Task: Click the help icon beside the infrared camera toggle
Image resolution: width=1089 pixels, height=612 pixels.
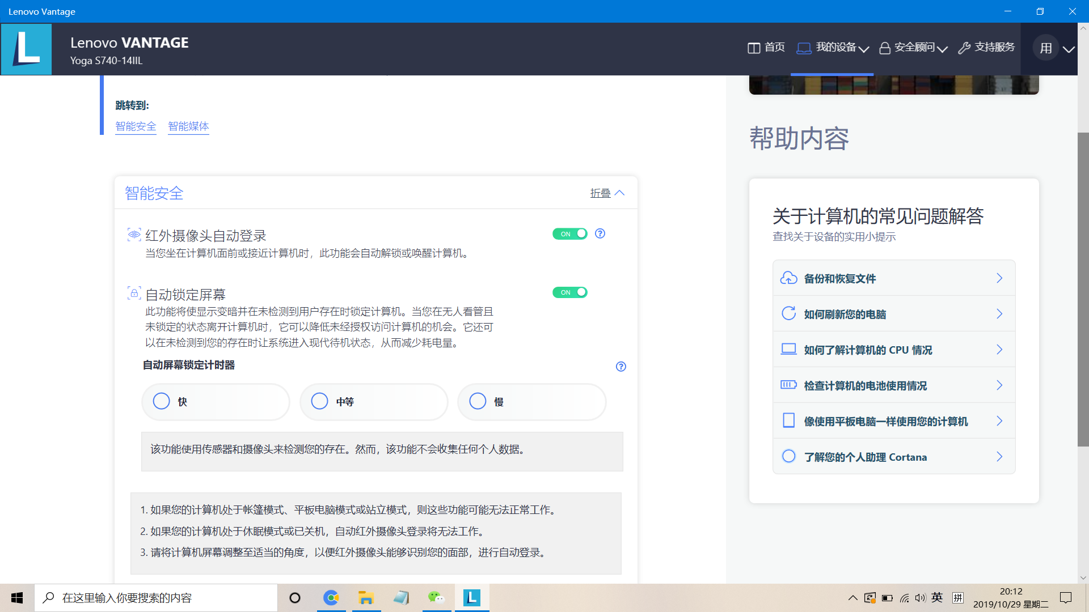Action: [x=600, y=233]
